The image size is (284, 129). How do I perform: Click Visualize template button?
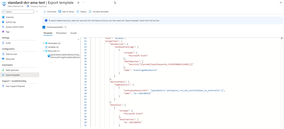tap(98, 12)
